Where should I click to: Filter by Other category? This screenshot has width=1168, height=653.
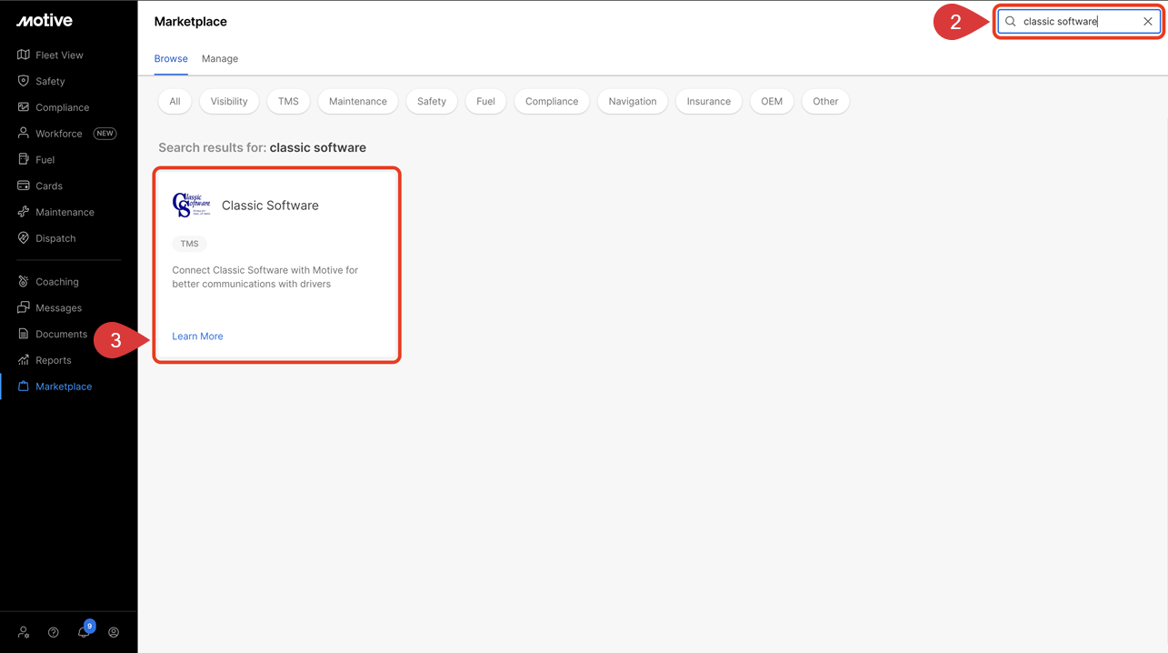tap(825, 101)
